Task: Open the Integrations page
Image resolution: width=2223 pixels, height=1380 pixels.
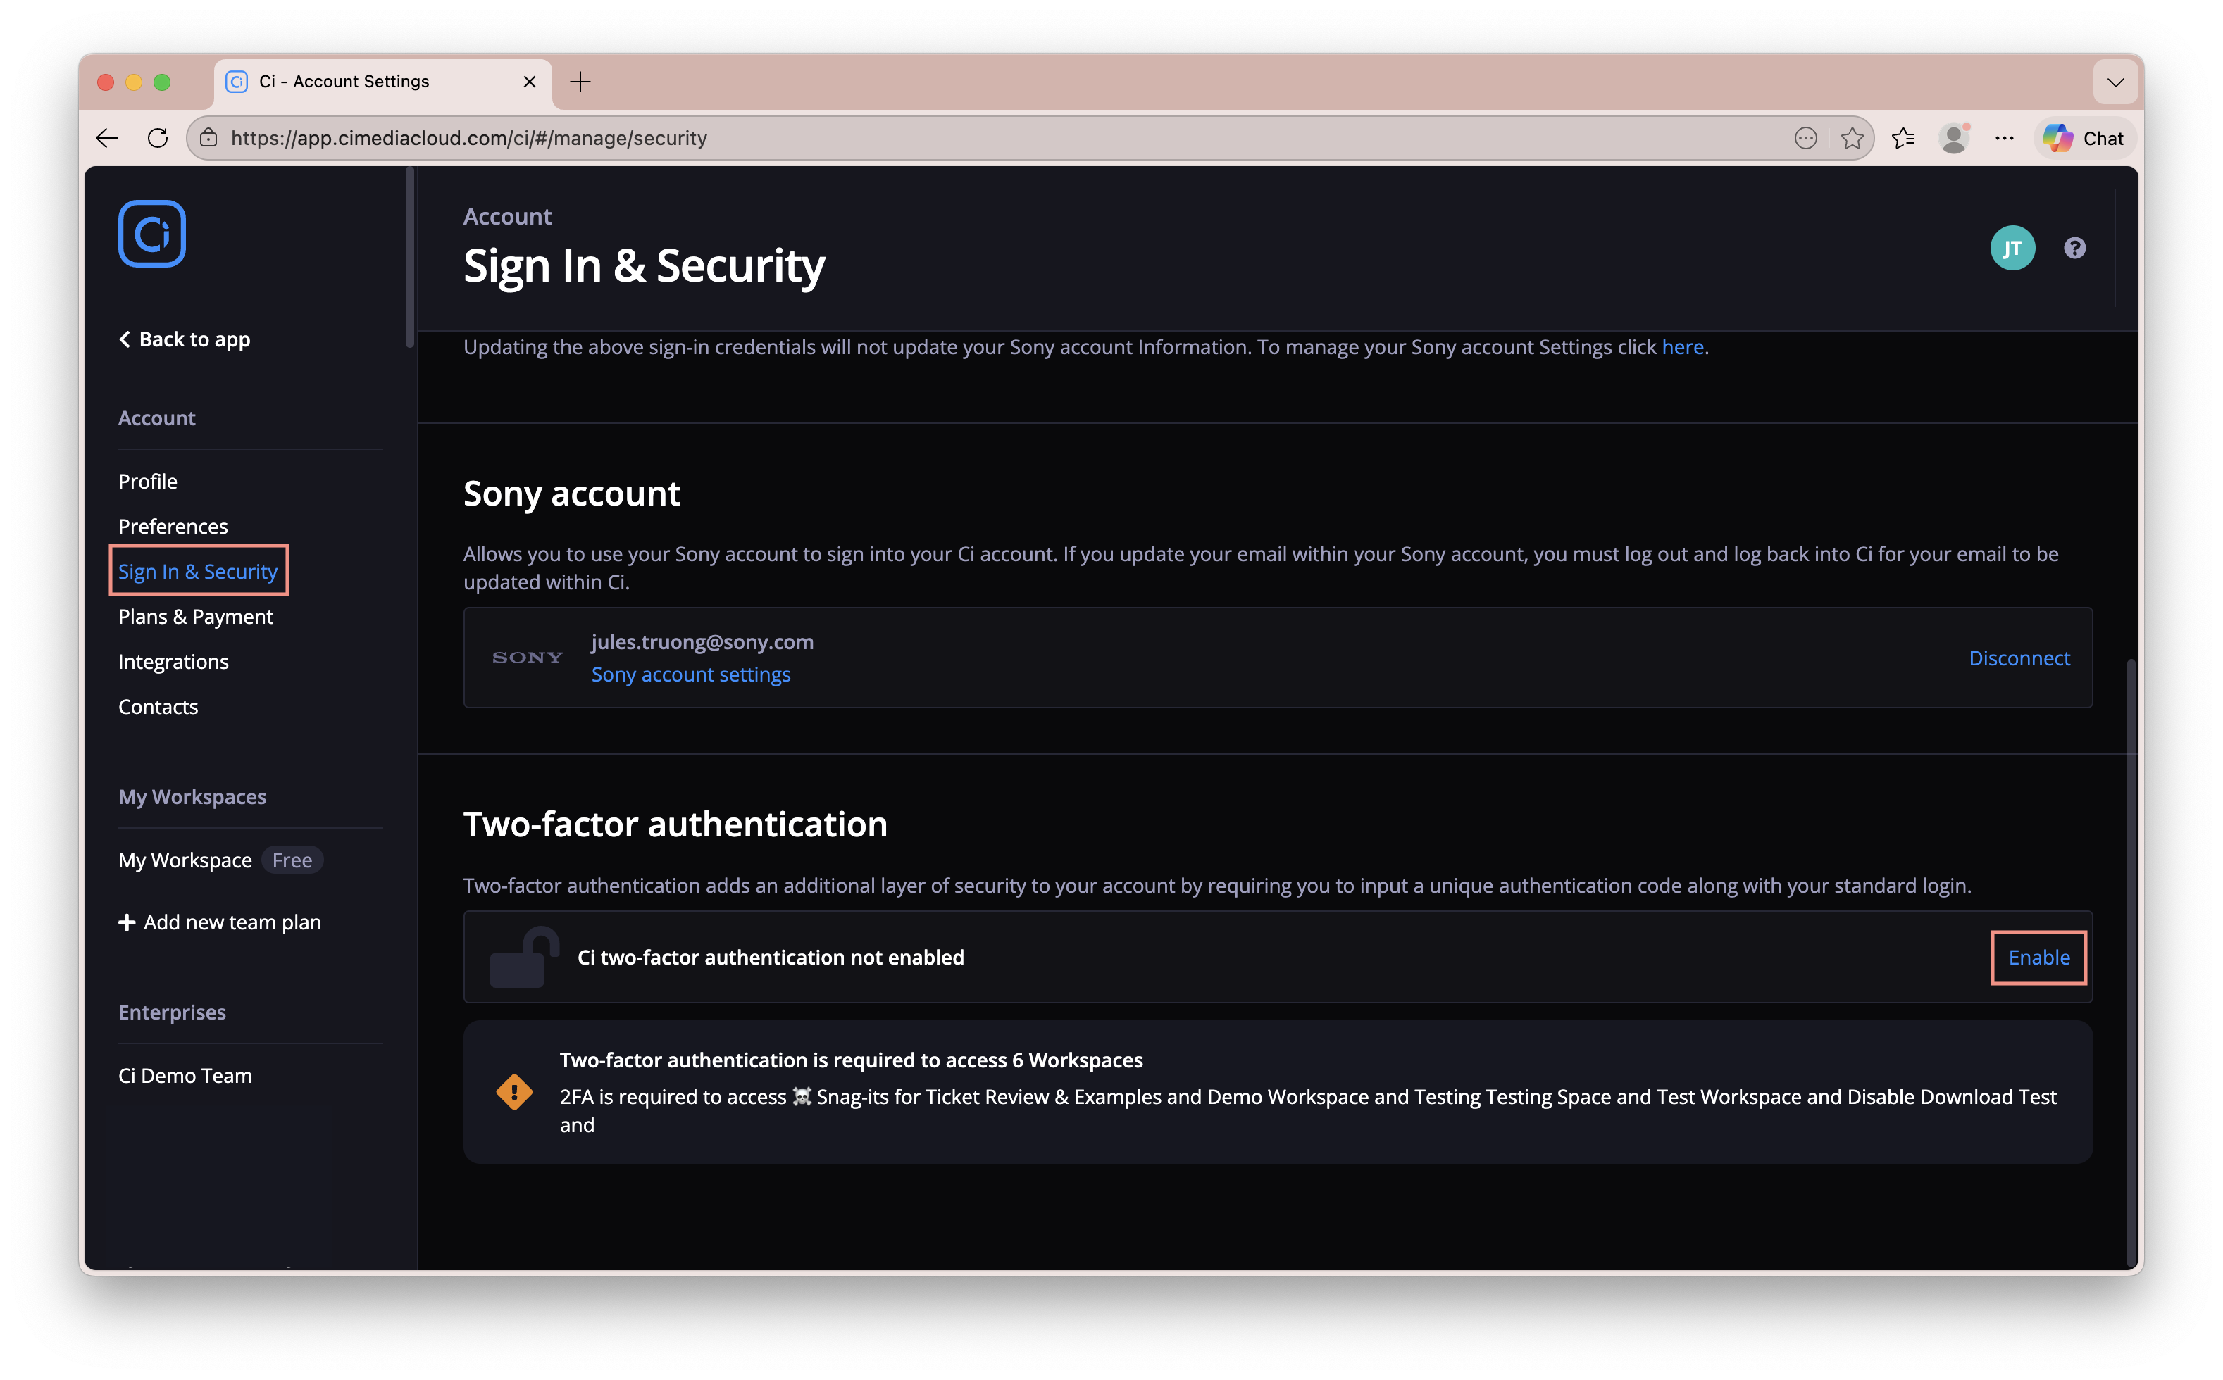Action: coord(173,662)
